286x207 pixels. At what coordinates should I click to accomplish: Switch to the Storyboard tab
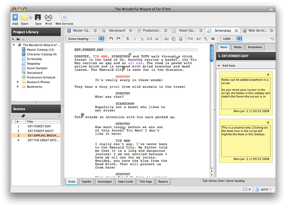[117, 31]
